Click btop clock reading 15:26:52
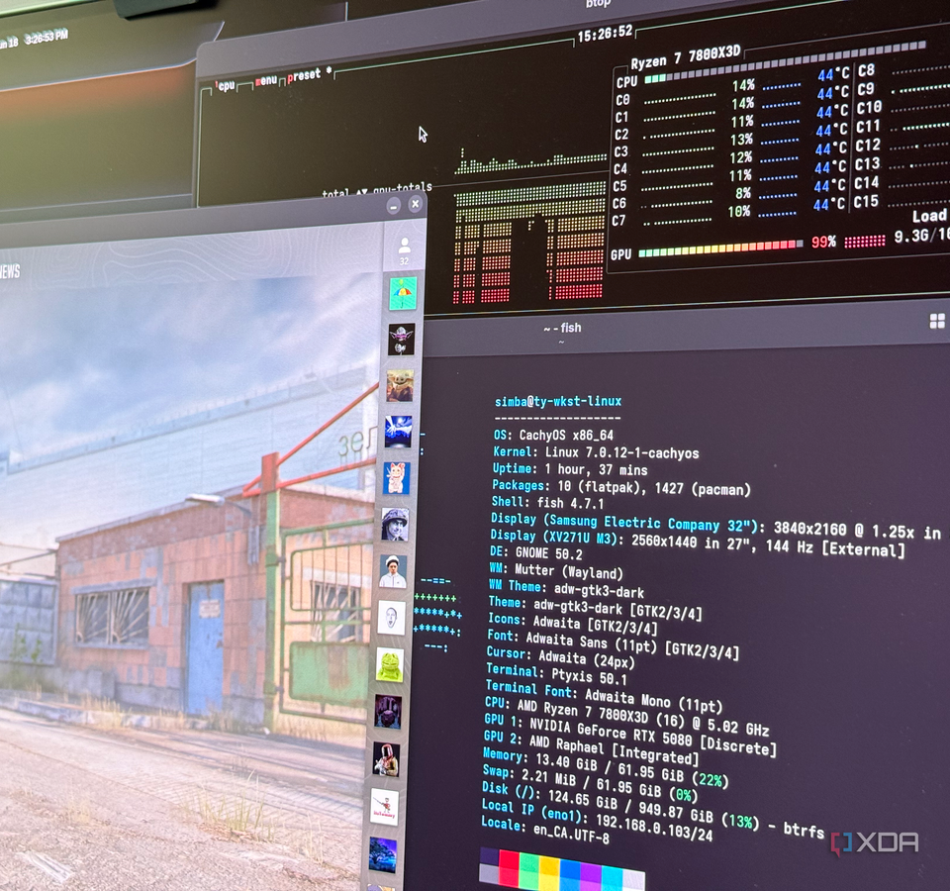This screenshot has width=950, height=891. (x=605, y=34)
